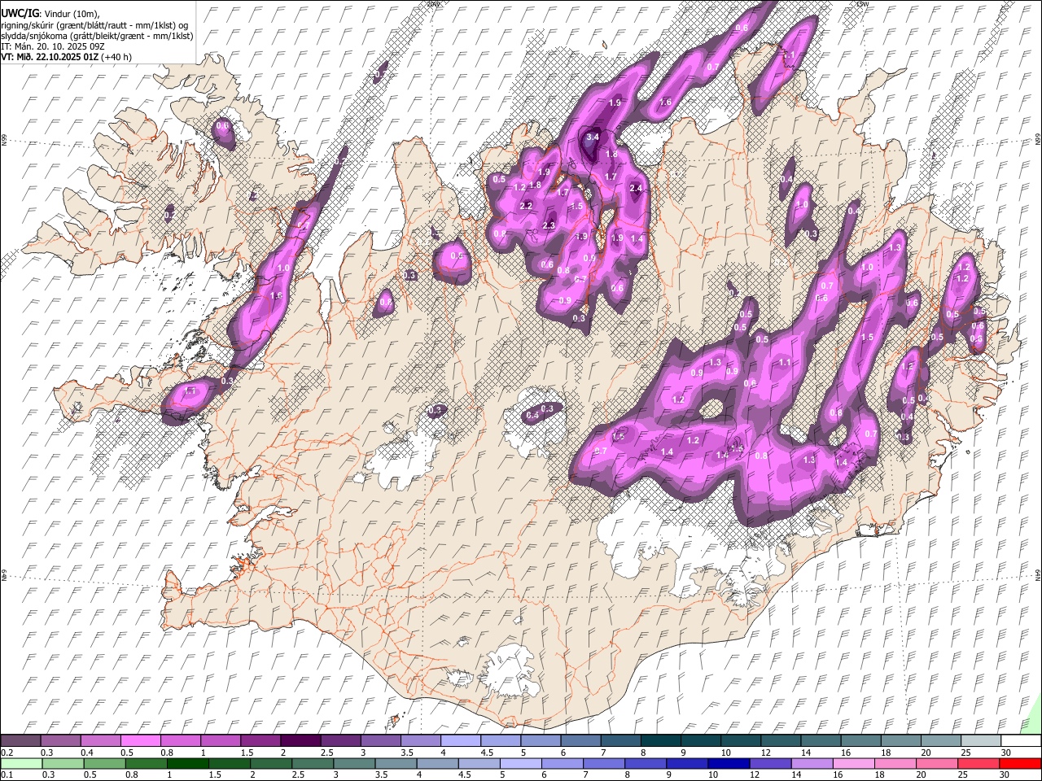This screenshot has width=1042, height=781.
Task: Click the 3.4 precipitation value on the map
Action: tap(593, 137)
